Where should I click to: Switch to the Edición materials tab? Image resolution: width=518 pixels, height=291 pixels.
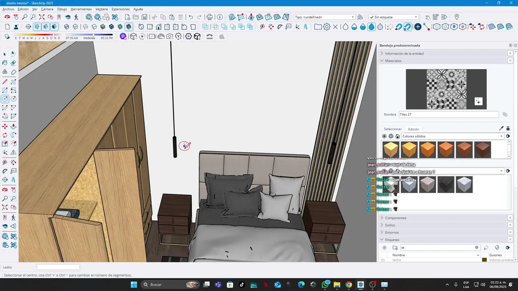(x=414, y=129)
